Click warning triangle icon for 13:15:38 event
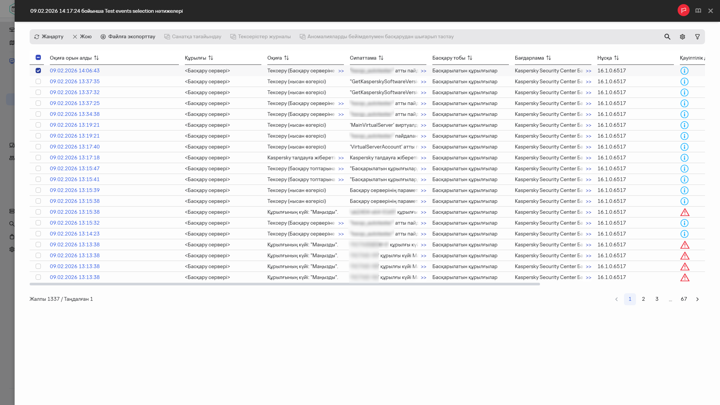720x405 pixels. click(685, 212)
